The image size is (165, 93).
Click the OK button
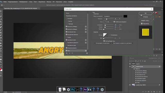[145, 13]
